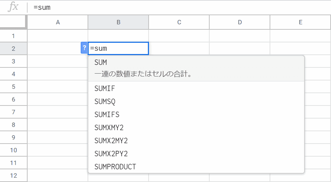Select row 7 header
Screen dimensions: 331x182
click(x=13, y=112)
